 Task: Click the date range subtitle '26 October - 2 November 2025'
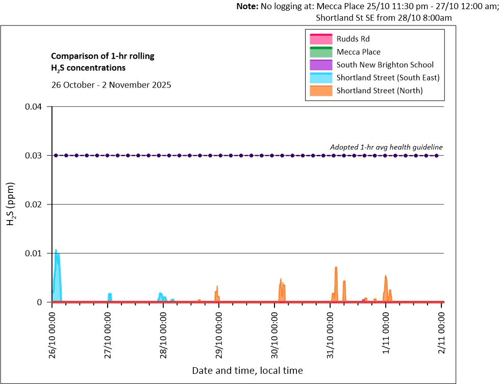(x=111, y=85)
